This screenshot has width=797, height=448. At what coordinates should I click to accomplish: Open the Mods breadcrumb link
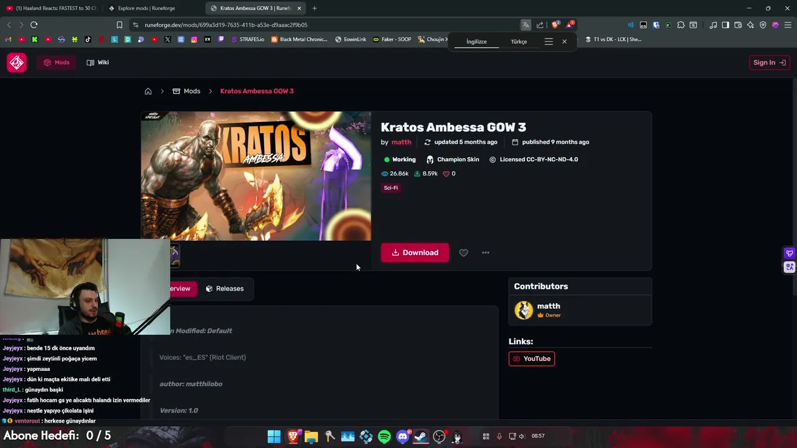point(186,91)
